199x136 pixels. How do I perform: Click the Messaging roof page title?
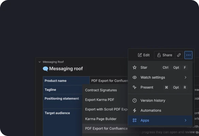coord(66,69)
